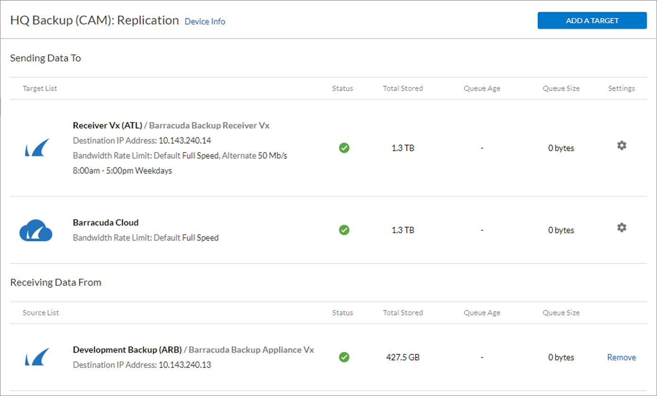Click the 1.3 TB value for Barracuda Cloud

click(402, 230)
